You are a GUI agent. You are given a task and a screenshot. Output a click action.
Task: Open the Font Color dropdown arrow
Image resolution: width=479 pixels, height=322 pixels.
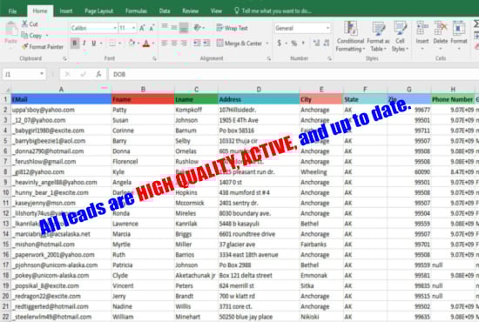click(153, 44)
